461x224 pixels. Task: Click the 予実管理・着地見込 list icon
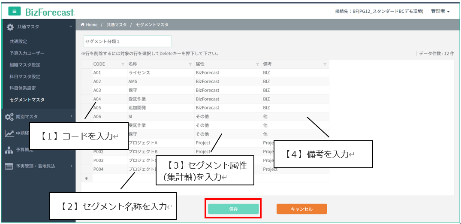tap(9, 166)
